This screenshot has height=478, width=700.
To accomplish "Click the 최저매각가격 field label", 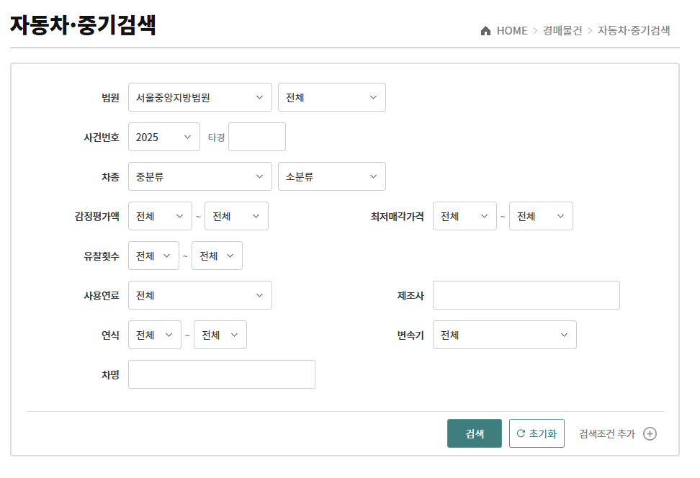I will click(397, 217).
